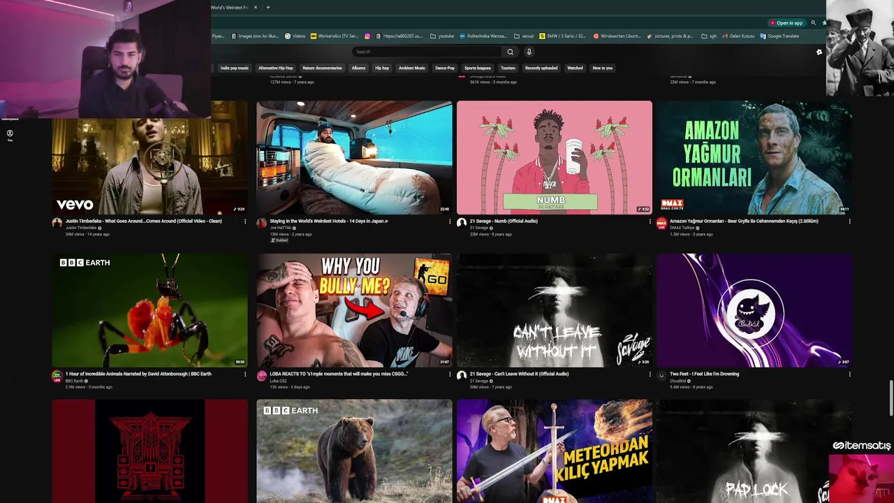Select the Ambient Music chip
This screenshot has height=503, width=894.
(x=412, y=68)
